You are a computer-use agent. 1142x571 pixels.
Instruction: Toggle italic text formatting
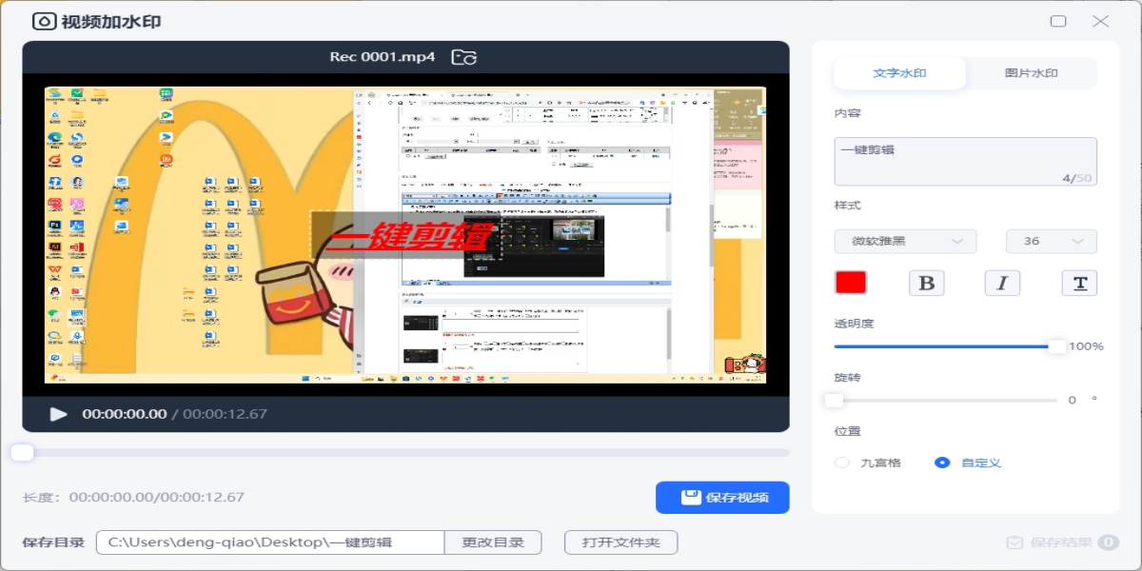point(1002,283)
